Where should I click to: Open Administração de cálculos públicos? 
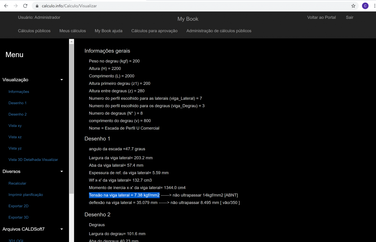(x=219, y=31)
